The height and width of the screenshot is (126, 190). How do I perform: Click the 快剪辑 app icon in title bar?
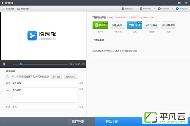pos(3,3)
